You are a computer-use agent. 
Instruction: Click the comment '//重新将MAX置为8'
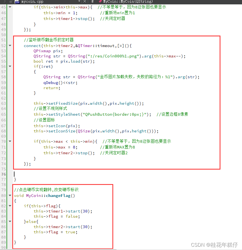(x=118, y=147)
